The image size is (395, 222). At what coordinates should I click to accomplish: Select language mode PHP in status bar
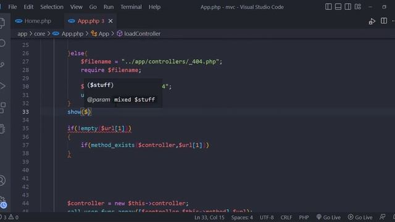pos(304,218)
